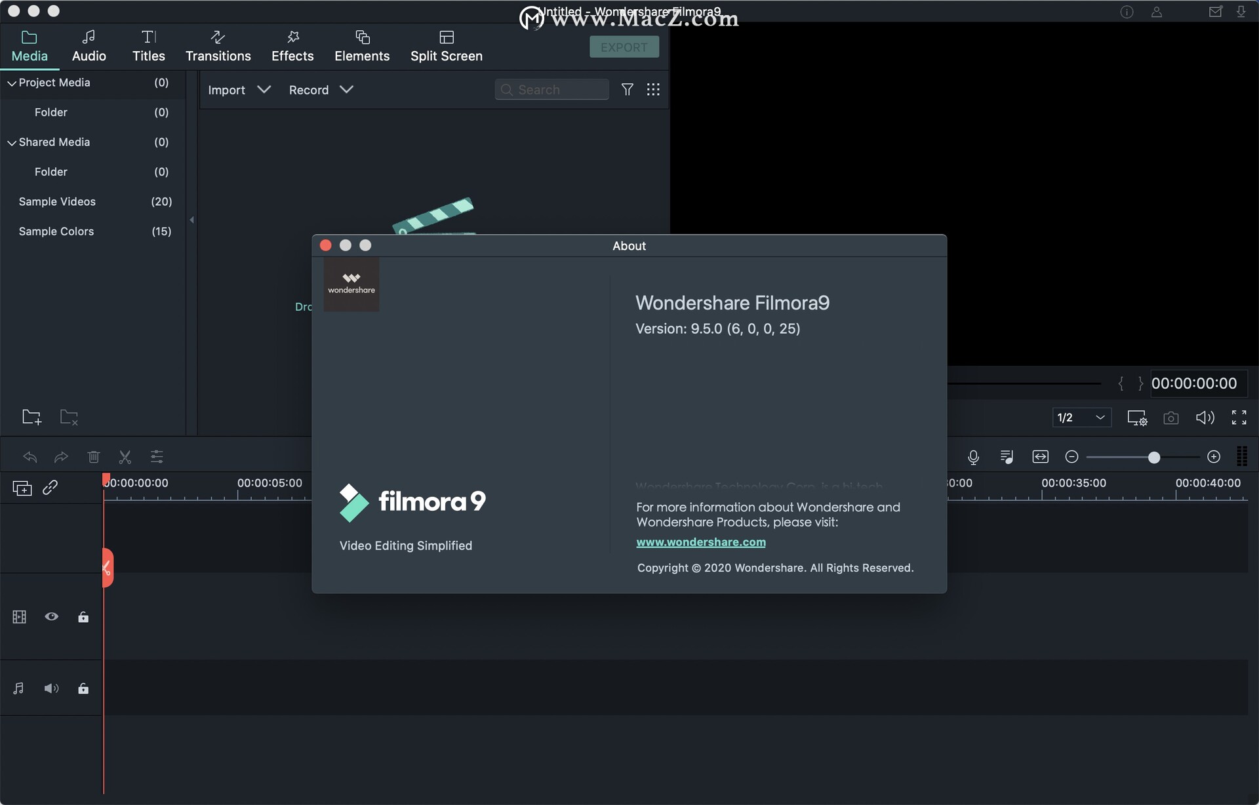The height and width of the screenshot is (805, 1259).
Task: Switch to the Elements tab
Action: [x=362, y=47]
